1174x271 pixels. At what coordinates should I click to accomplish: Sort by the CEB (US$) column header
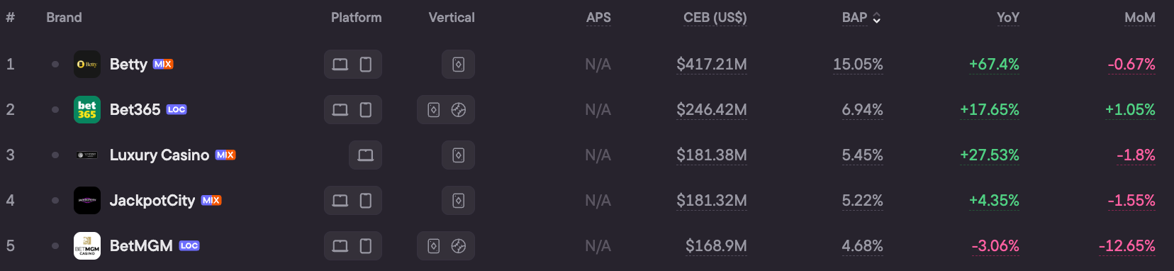[715, 18]
